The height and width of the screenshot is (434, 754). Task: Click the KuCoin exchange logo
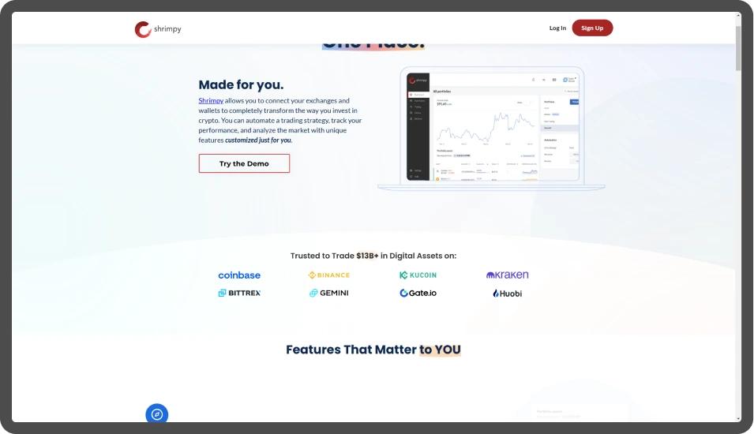tap(418, 275)
